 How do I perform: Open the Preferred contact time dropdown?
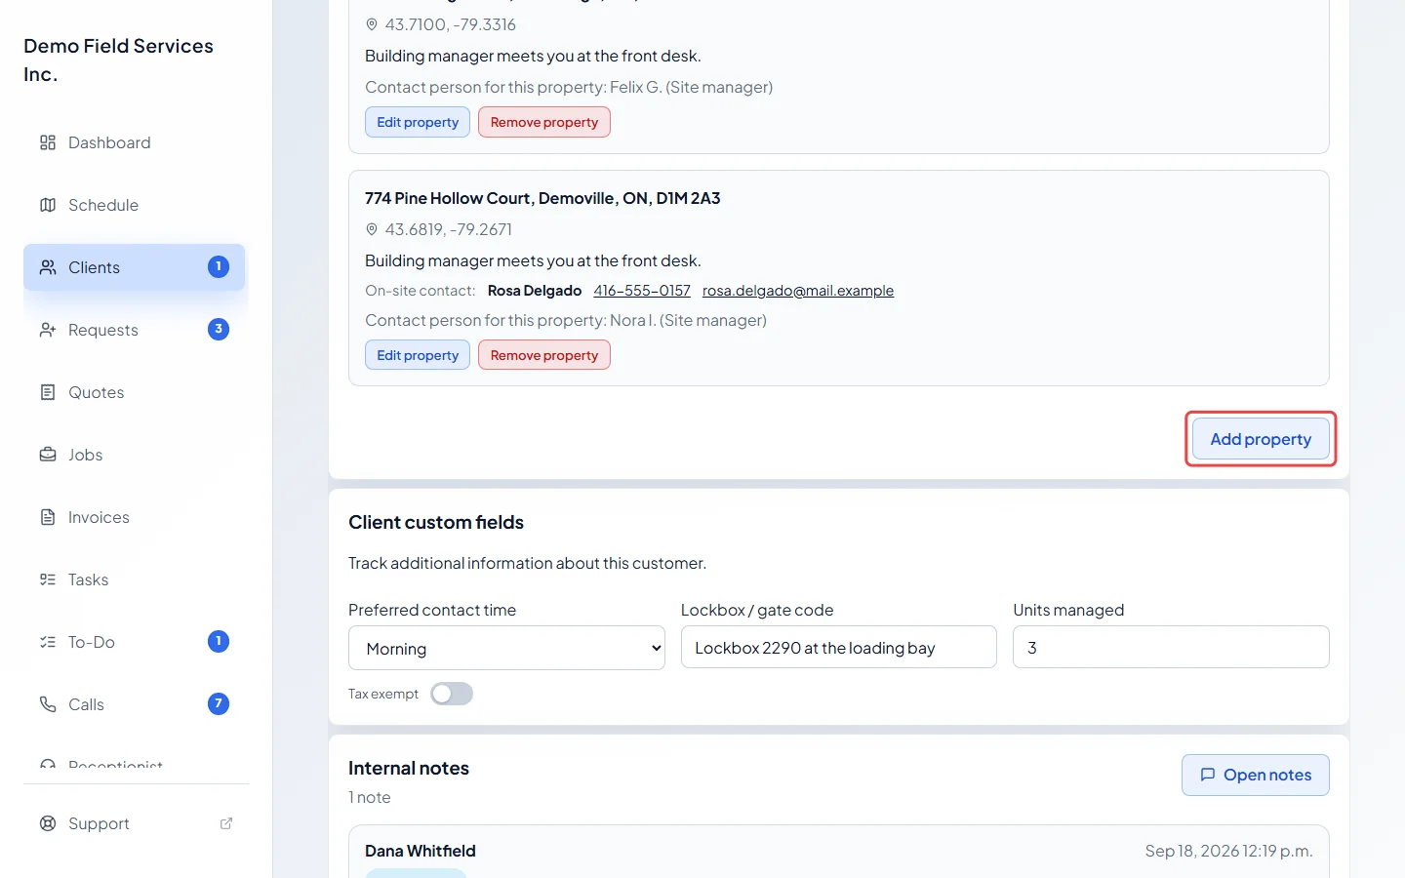506,648
